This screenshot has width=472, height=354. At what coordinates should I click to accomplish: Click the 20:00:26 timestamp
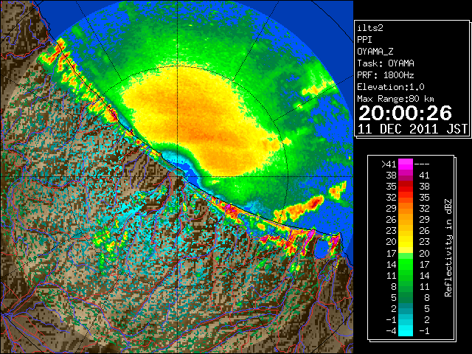(405, 113)
